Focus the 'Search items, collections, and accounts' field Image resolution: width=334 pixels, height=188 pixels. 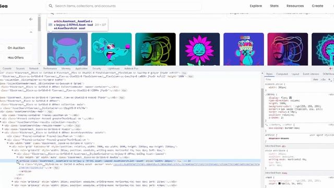coord(124,6)
